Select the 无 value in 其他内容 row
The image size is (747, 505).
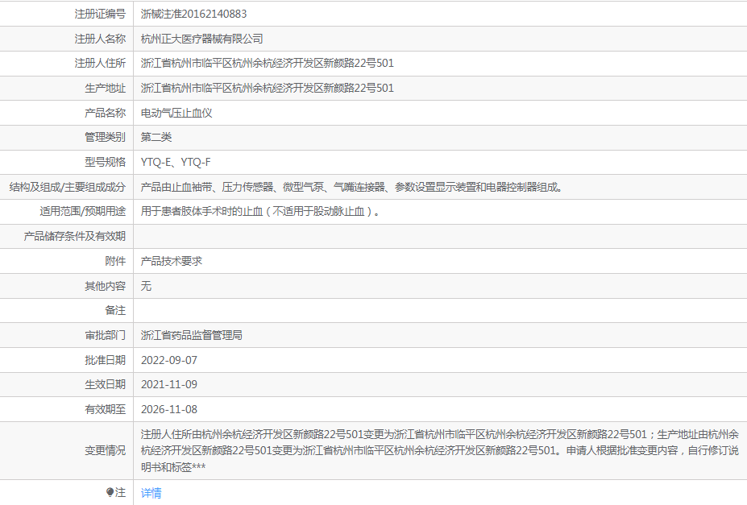point(146,286)
